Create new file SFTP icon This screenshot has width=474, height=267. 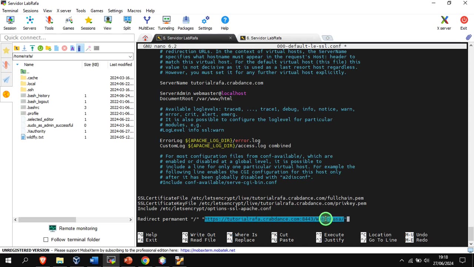pos(56,48)
